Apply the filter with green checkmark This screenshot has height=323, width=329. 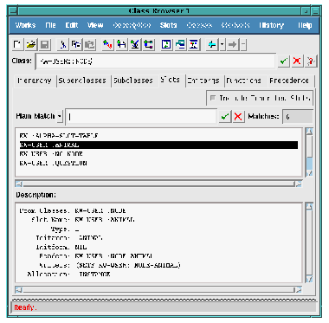click(225, 116)
